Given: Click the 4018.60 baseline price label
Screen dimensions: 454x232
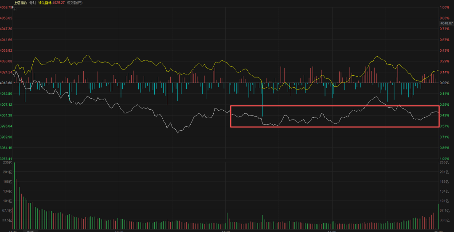Looking at the screenshot, I should (6, 83).
